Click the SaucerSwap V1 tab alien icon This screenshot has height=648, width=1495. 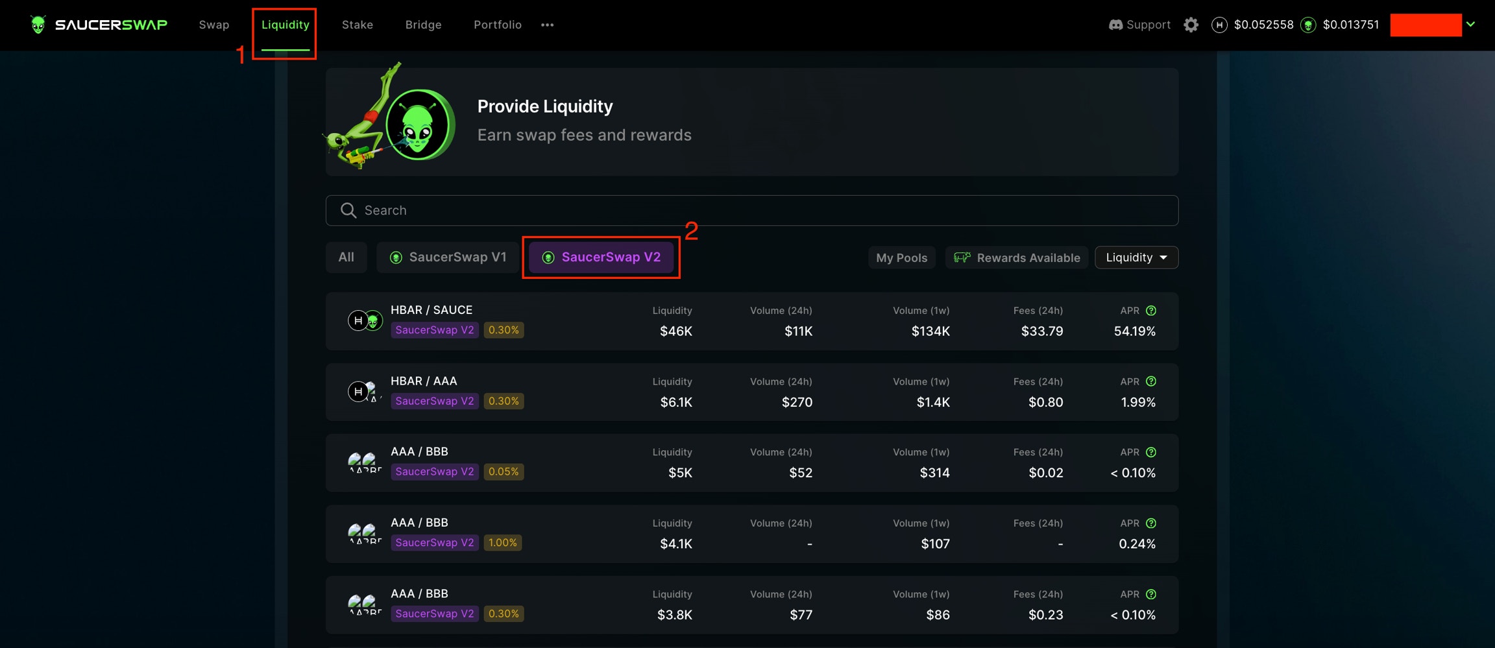(x=396, y=258)
